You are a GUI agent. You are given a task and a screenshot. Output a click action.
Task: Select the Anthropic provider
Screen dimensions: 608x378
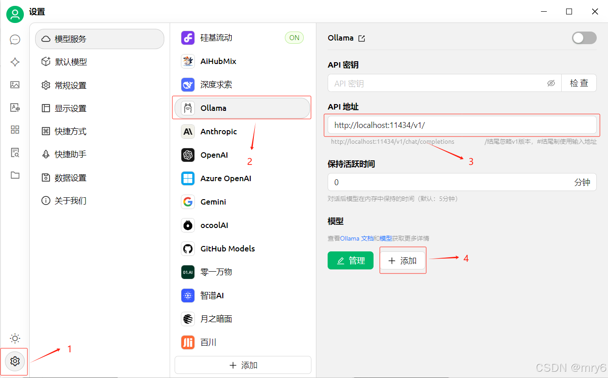(243, 132)
